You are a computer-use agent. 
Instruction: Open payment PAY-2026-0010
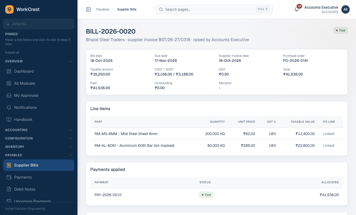coord(108,195)
